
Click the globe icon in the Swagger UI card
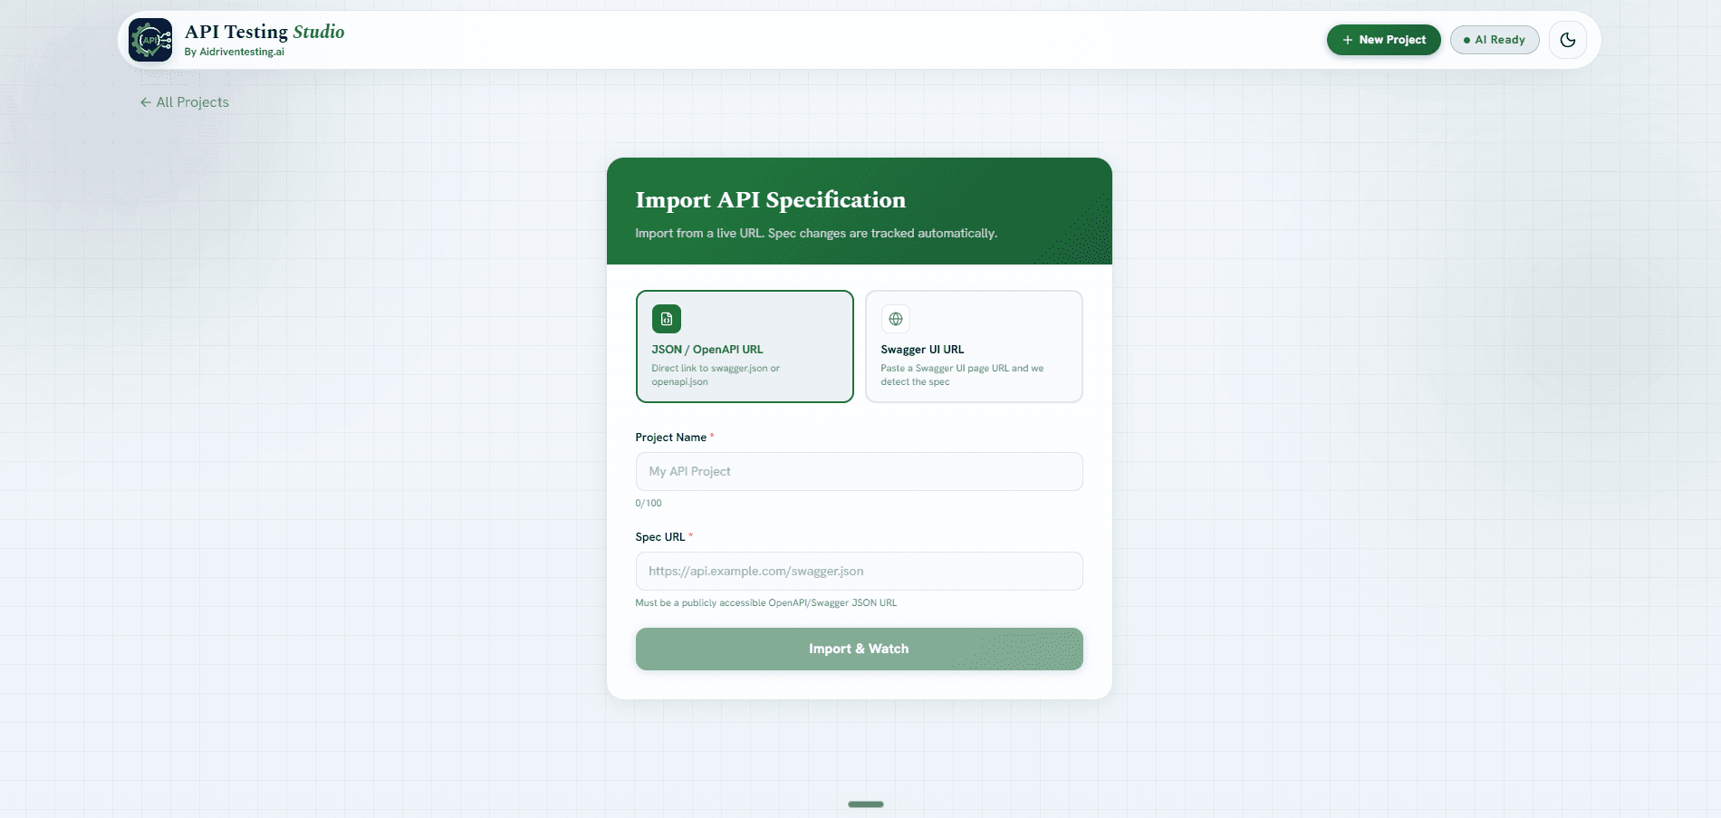[x=896, y=319]
